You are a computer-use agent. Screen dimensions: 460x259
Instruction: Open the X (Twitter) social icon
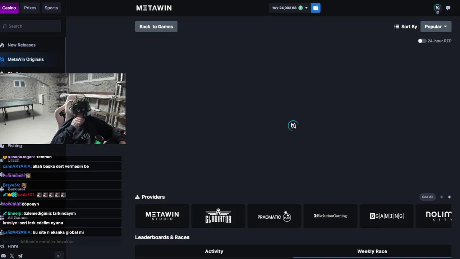coord(12,256)
